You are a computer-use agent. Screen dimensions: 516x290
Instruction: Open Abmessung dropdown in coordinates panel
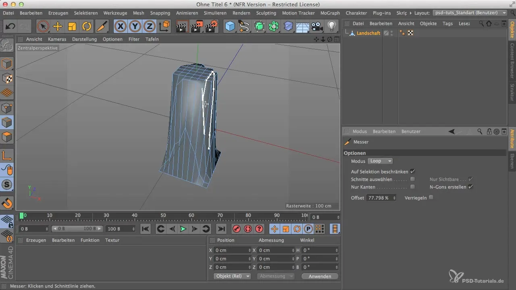[x=276, y=276]
